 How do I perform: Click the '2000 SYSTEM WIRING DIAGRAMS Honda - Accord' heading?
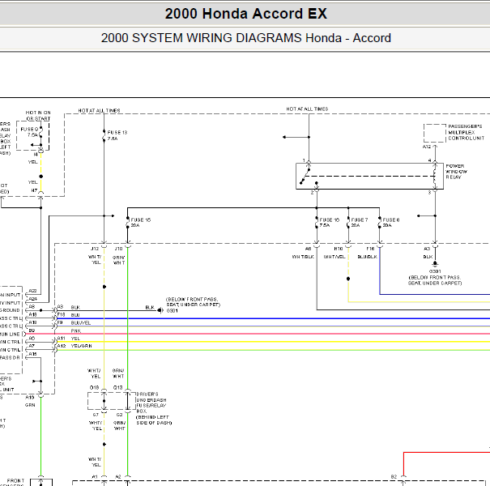pyautogui.click(x=245, y=38)
